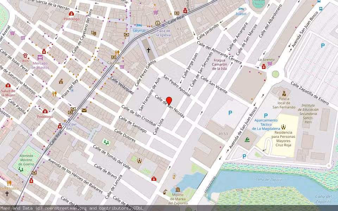The image size is (338, 211).
Task: Click the San Pedro Apóstol street label
Action: point(177,85)
